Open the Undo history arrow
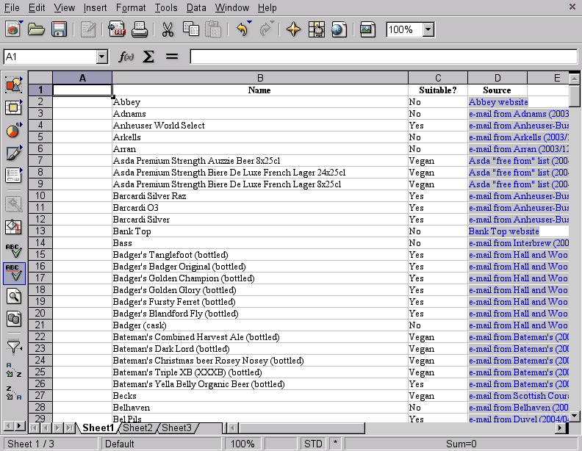Screen dimensions: 582x451 coord(249,23)
